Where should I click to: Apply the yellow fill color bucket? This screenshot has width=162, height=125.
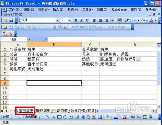point(143,20)
